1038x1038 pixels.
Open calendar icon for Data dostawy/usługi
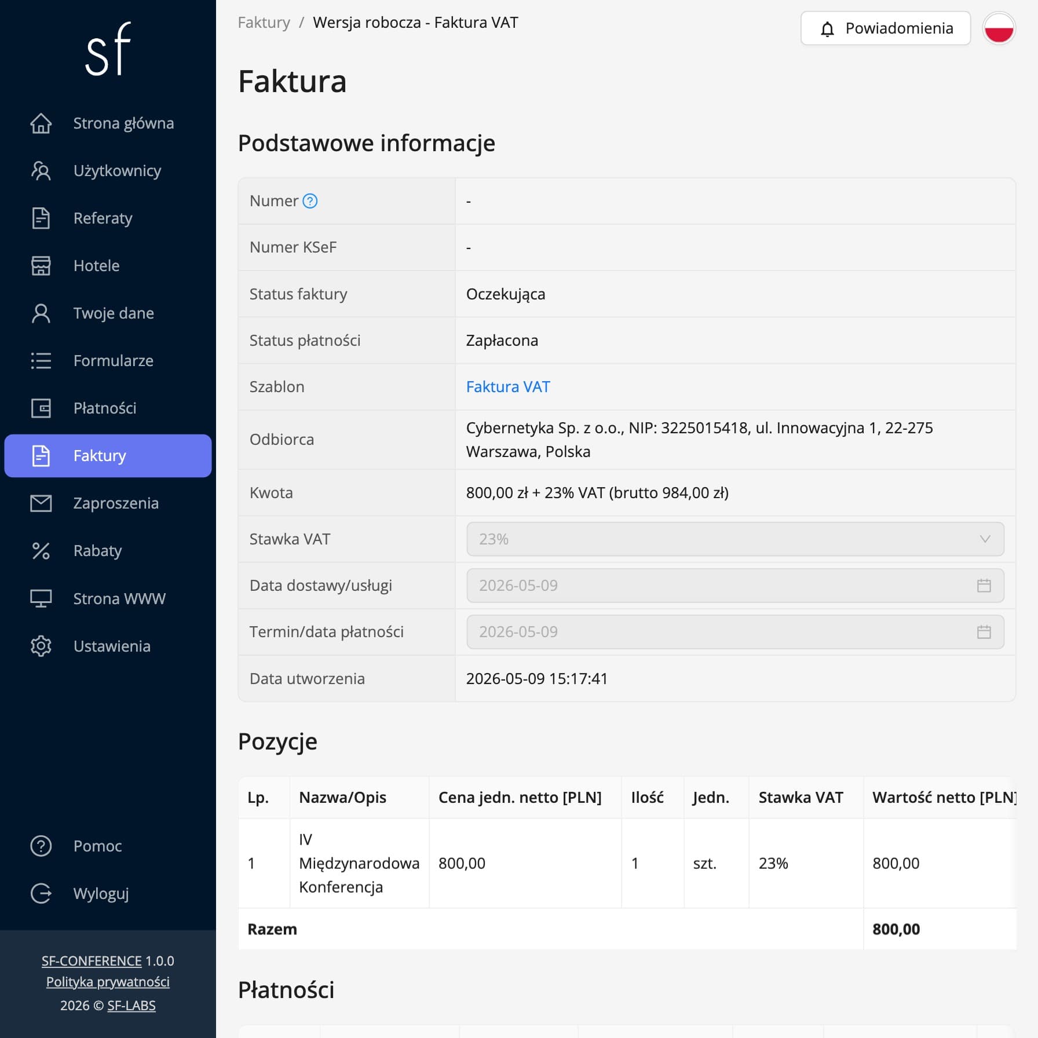point(984,586)
